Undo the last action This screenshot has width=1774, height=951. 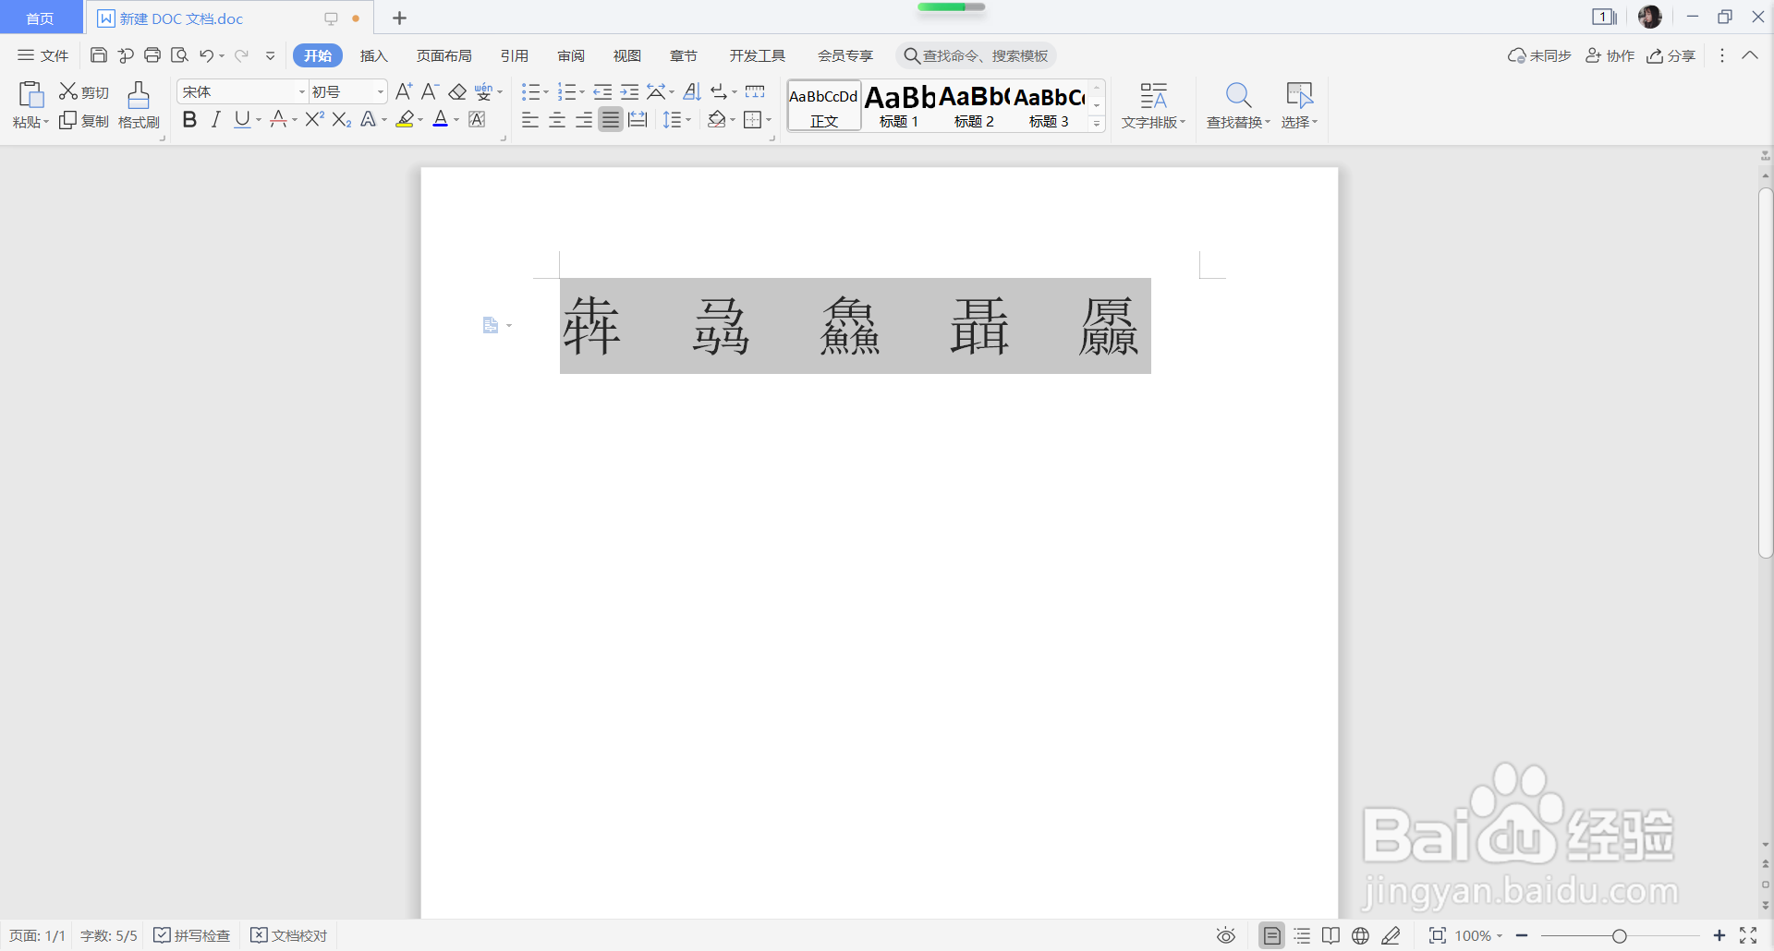(x=206, y=55)
